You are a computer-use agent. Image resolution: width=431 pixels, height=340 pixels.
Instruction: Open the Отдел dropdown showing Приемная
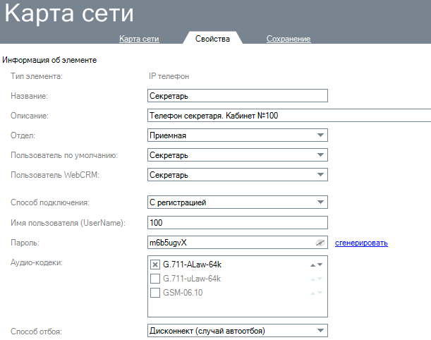click(238, 135)
